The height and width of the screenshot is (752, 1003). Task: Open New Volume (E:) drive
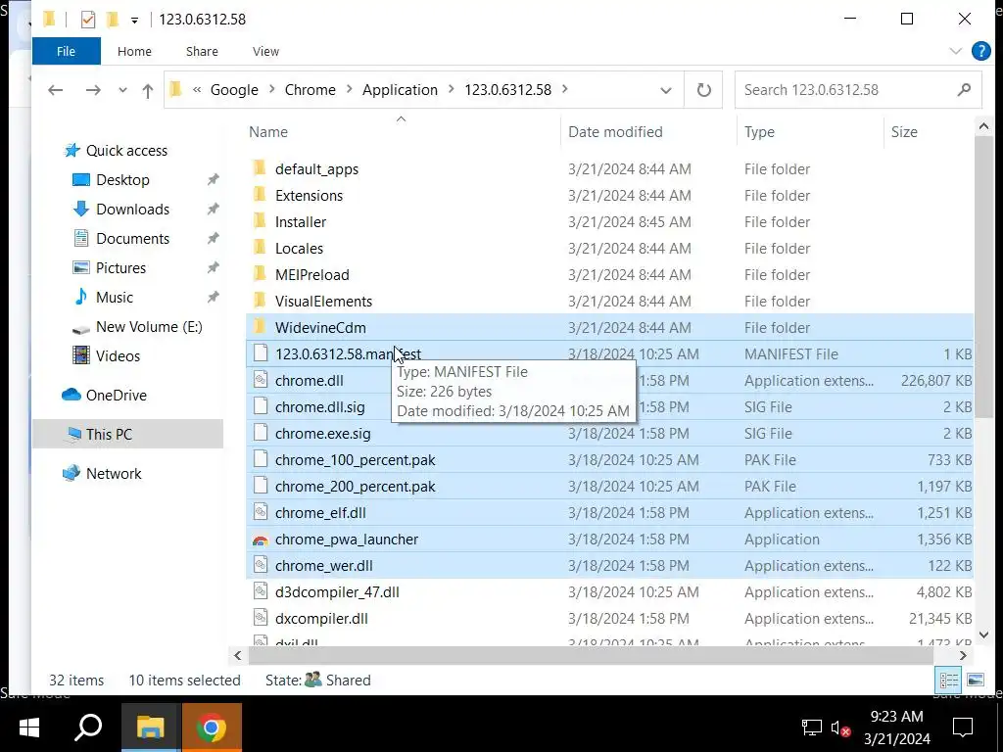(149, 327)
